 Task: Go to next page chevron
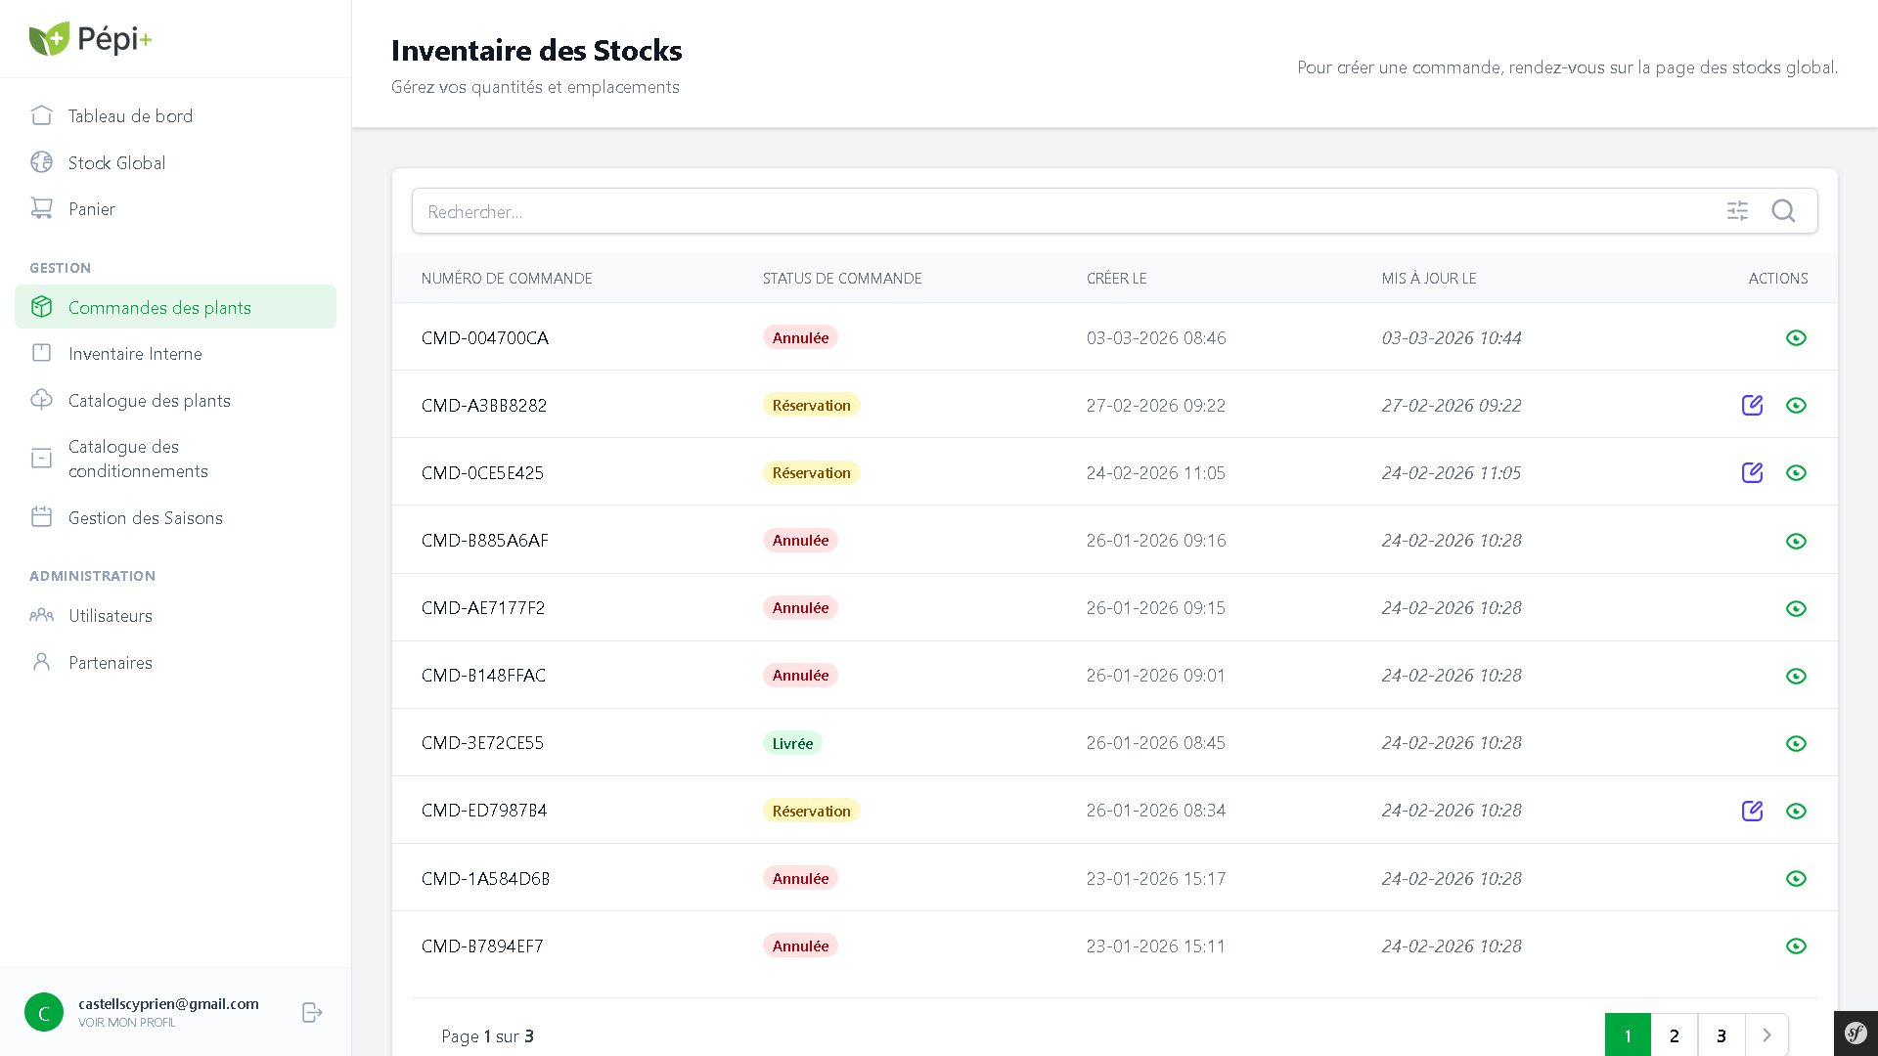pyautogui.click(x=1766, y=1034)
